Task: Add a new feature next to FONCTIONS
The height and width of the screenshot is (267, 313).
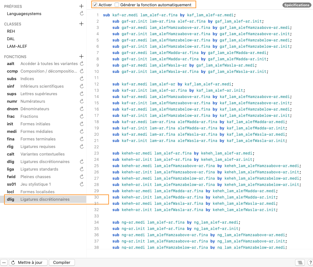Action: pyautogui.click(x=81, y=57)
